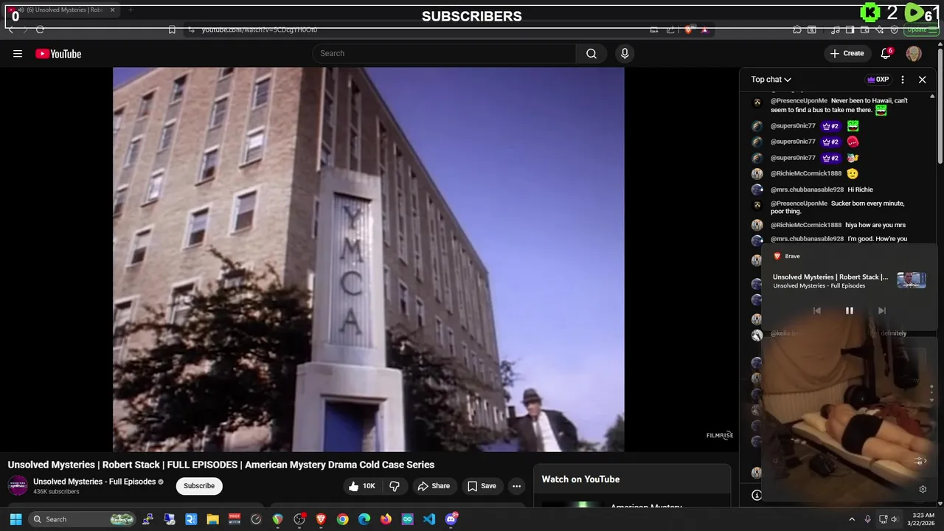
Task: Click the taskbar clock showing 3:23 AM
Action: (923, 519)
